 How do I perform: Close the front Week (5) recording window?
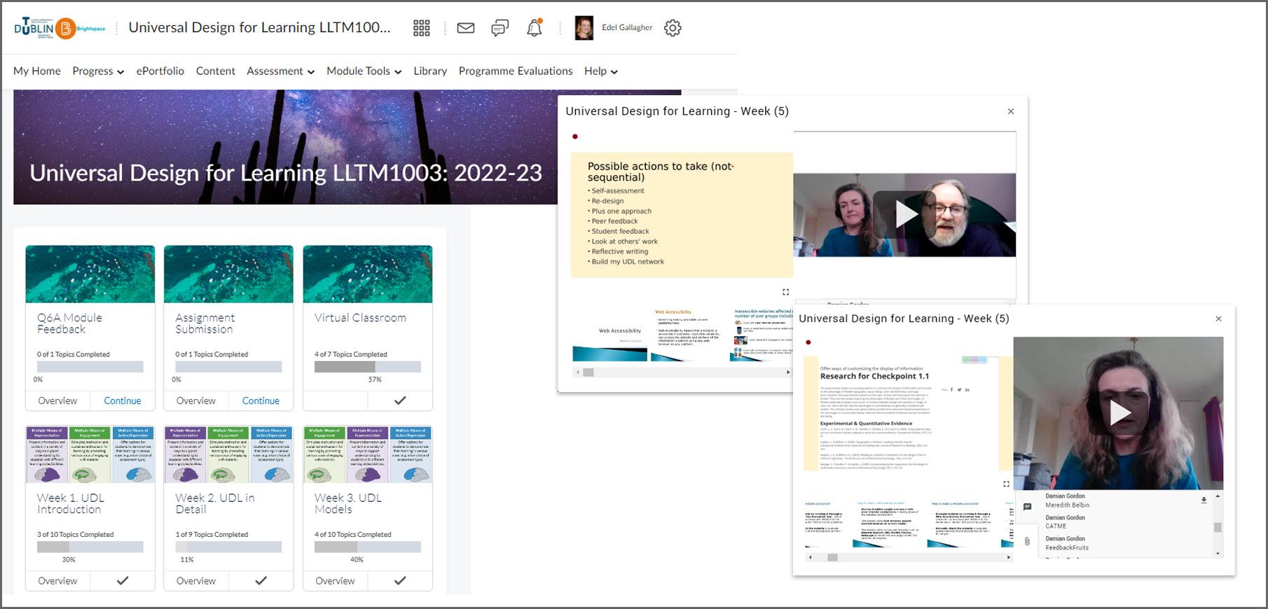coord(1218,318)
